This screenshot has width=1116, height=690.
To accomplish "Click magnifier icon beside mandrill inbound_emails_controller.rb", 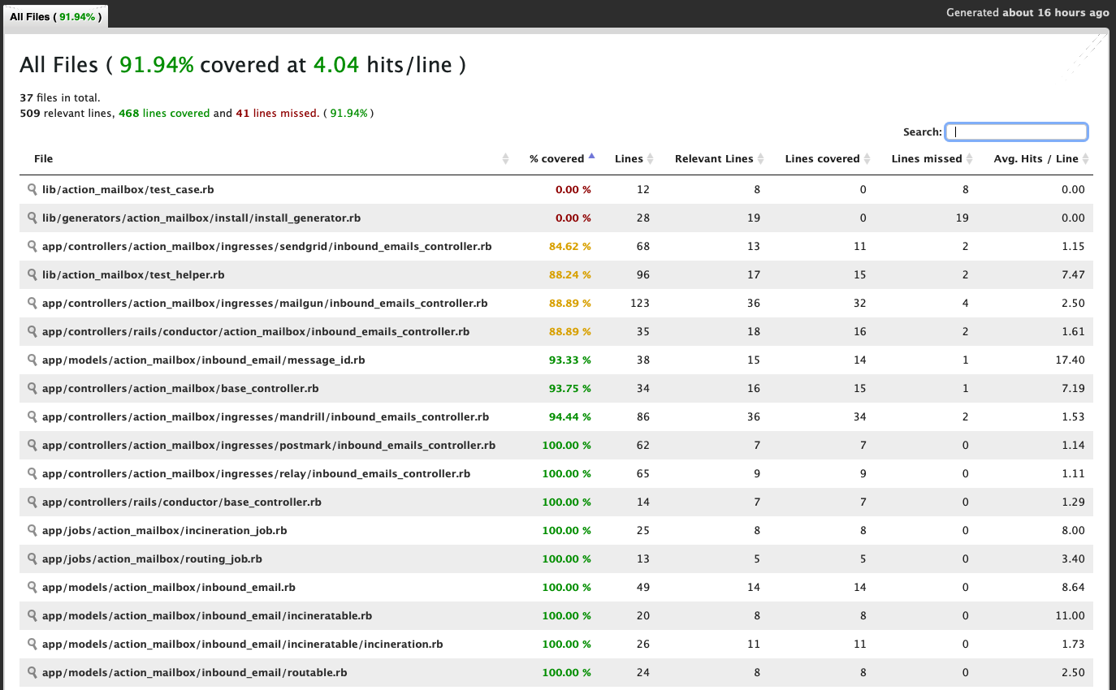I will [32, 416].
